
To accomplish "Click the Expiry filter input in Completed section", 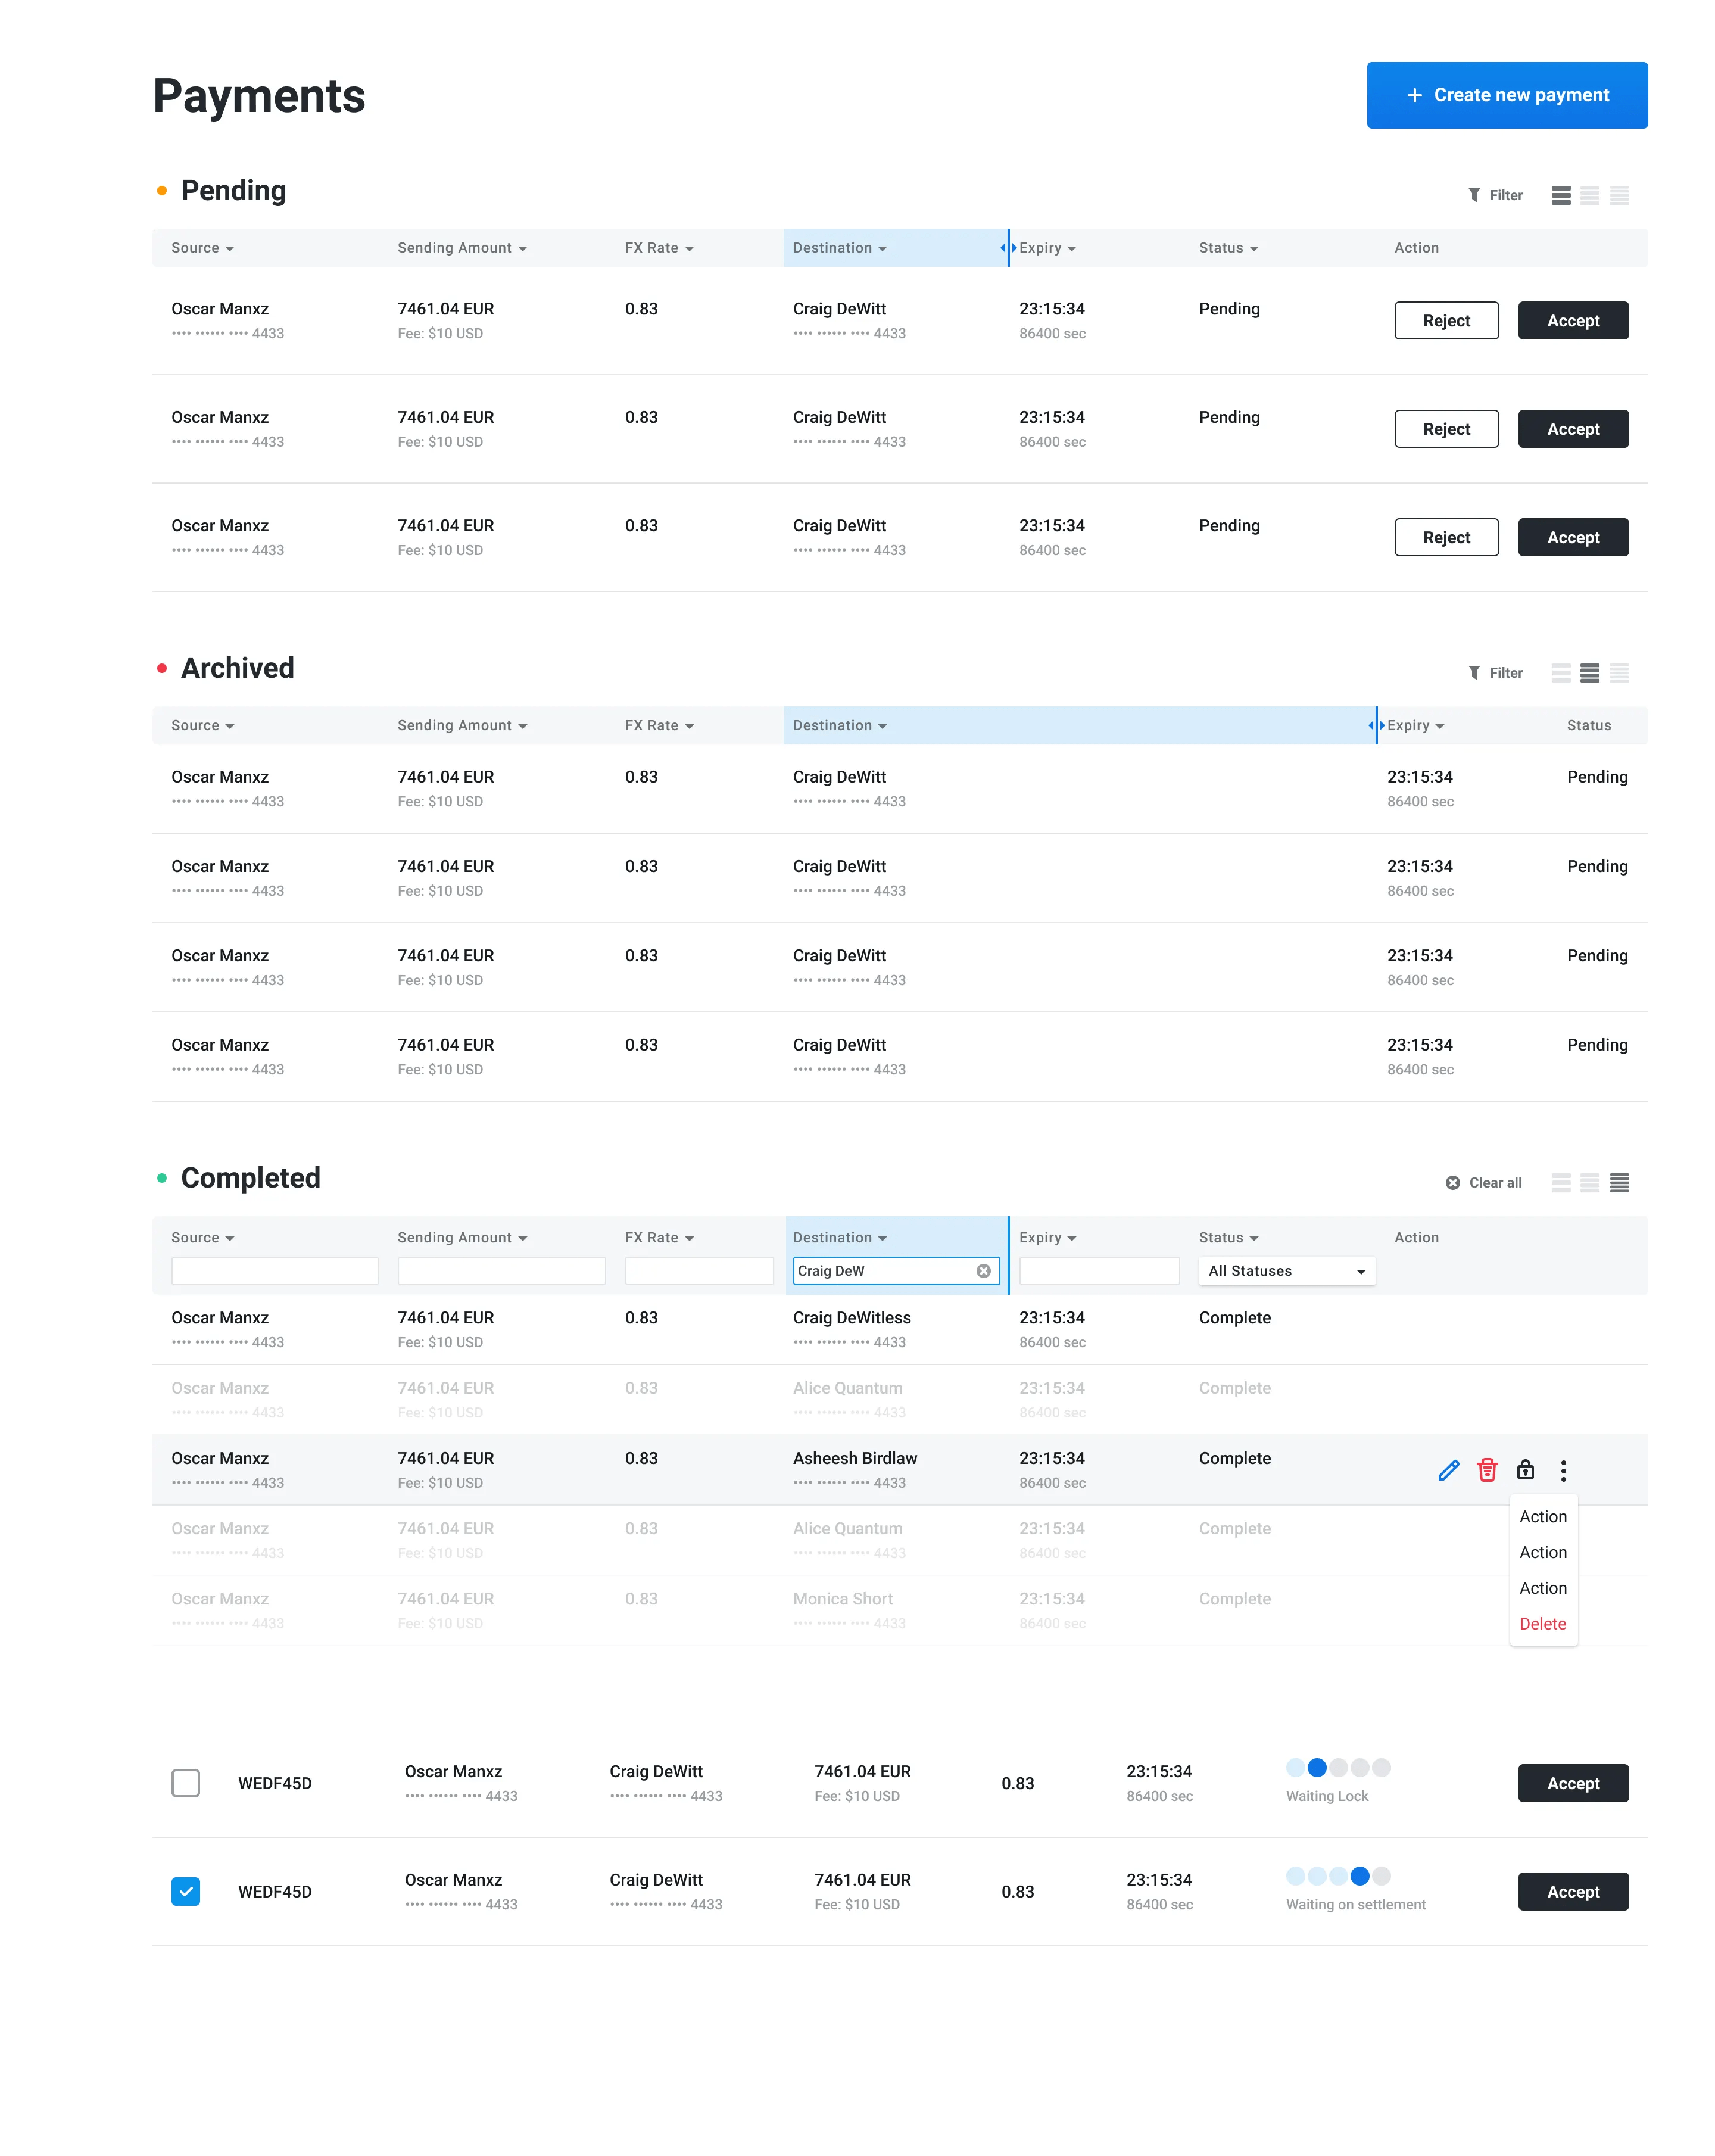I will [x=1099, y=1270].
